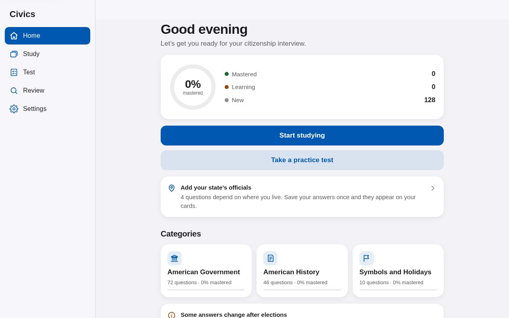Viewport: 509px width, 318px height.
Task: Select the New count of 128
Action: pos(429,100)
